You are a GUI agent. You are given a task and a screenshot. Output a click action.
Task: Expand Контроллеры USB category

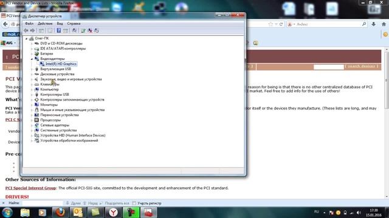(x=32, y=94)
